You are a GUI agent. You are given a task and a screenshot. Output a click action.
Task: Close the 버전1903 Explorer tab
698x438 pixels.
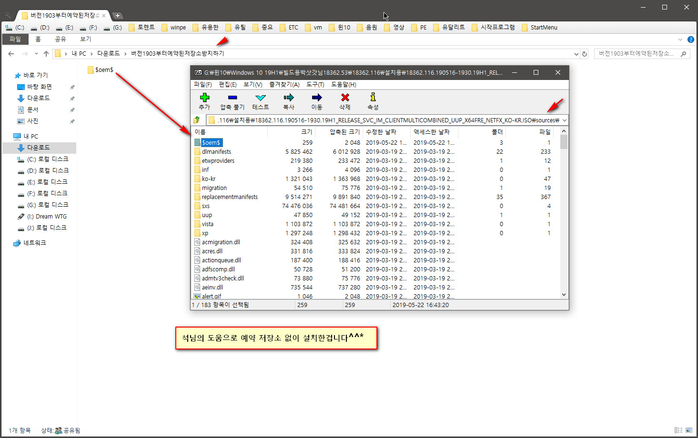pos(104,16)
